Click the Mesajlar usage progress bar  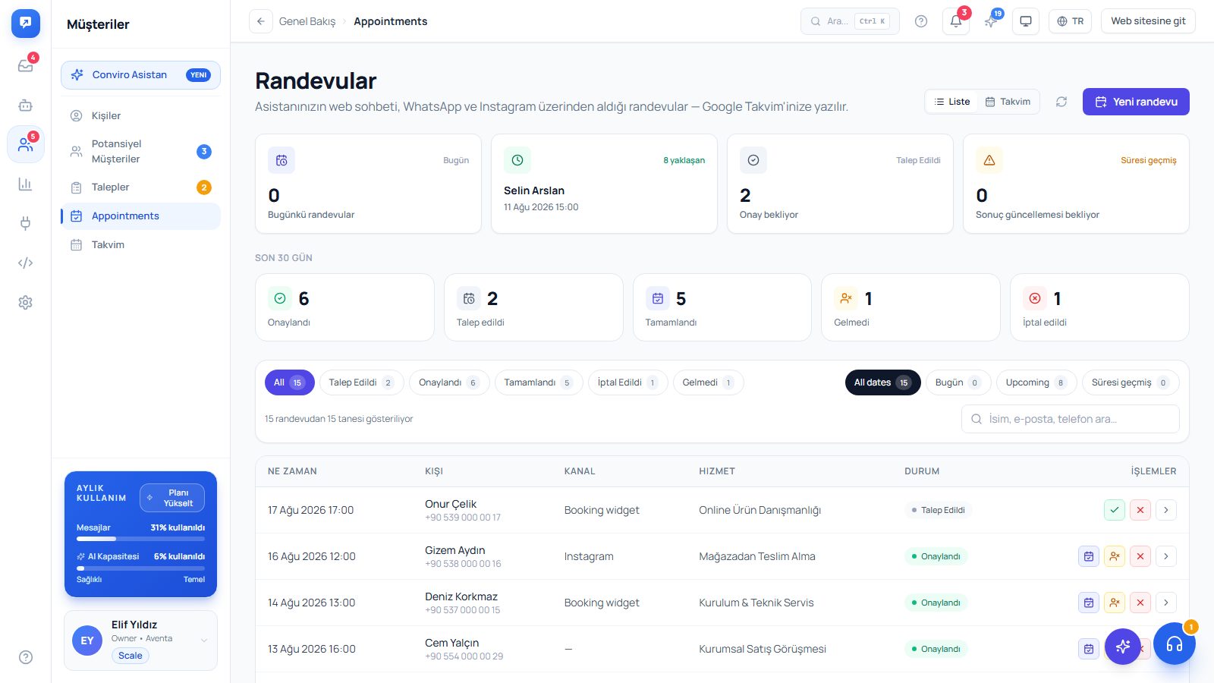click(x=140, y=539)
